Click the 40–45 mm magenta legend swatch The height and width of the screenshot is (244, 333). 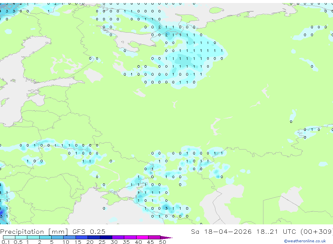tap(142, 237)
